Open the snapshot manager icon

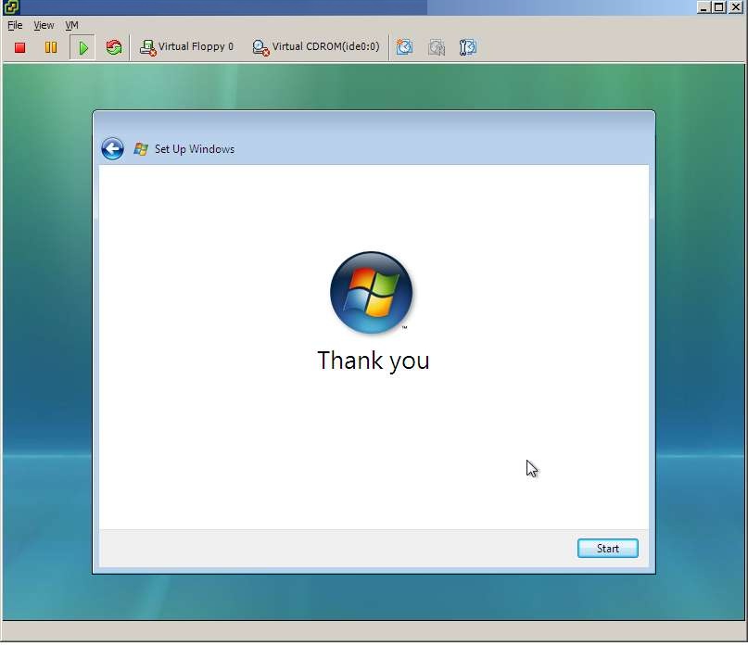tap(467, 47)
